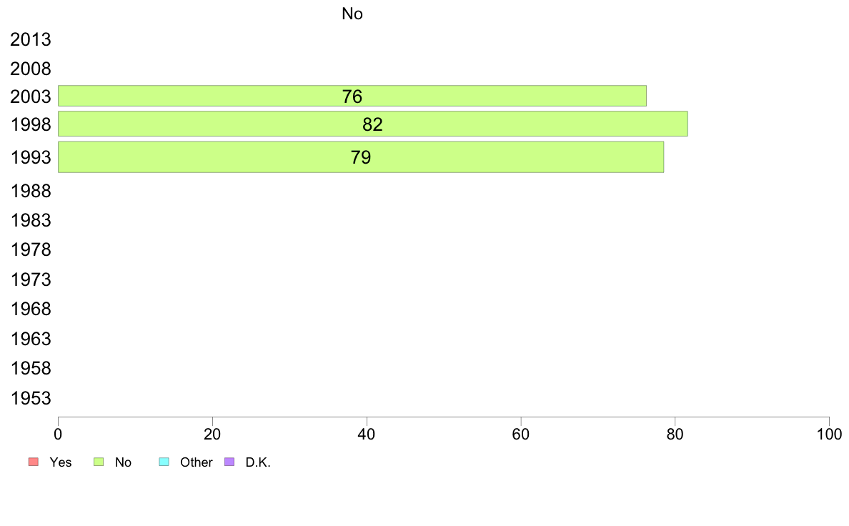Click the 100 tick on x-axis
This screenshot has height=526, width=849.
click(x=829, y=434)
